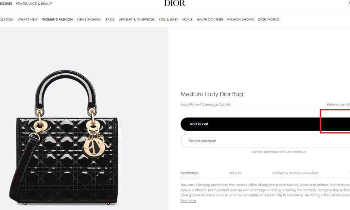Viewport: 350px width, 210px height.
Task: Click the DIOR logo at top
Action: [175, 3]
